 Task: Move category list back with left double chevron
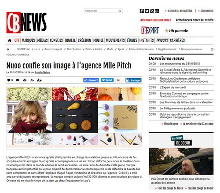pos(8,49)
